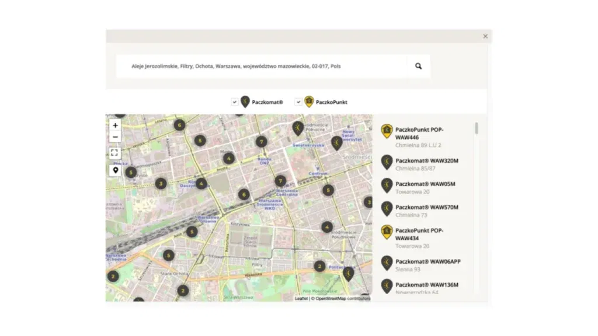Click PaczkoPunkt POP-WAW434 yellow pin icon
Screen dimensions: 598x336
[x=387, y=232]
